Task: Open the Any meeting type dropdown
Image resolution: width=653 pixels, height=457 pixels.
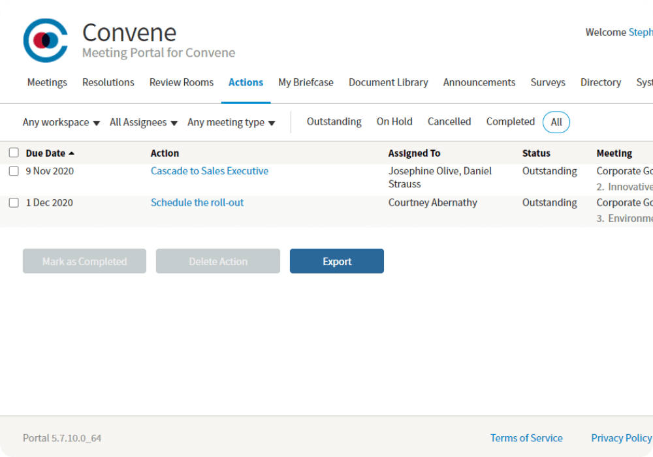Action: [x=231, y=122]
